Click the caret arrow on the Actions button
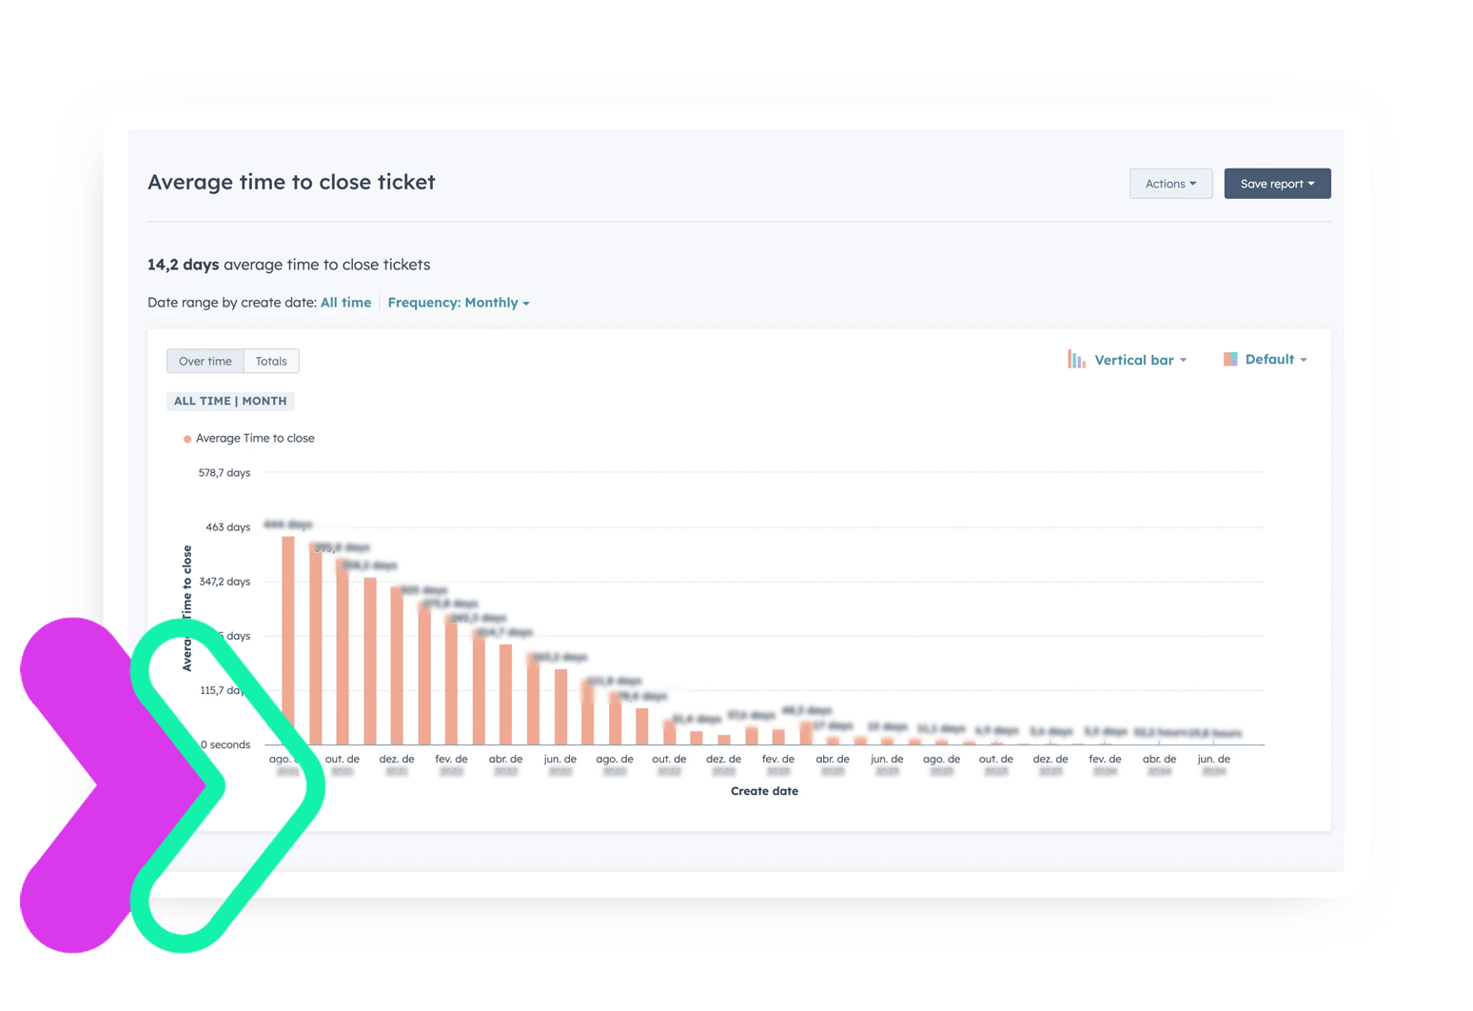 [x=1193, y=184]
